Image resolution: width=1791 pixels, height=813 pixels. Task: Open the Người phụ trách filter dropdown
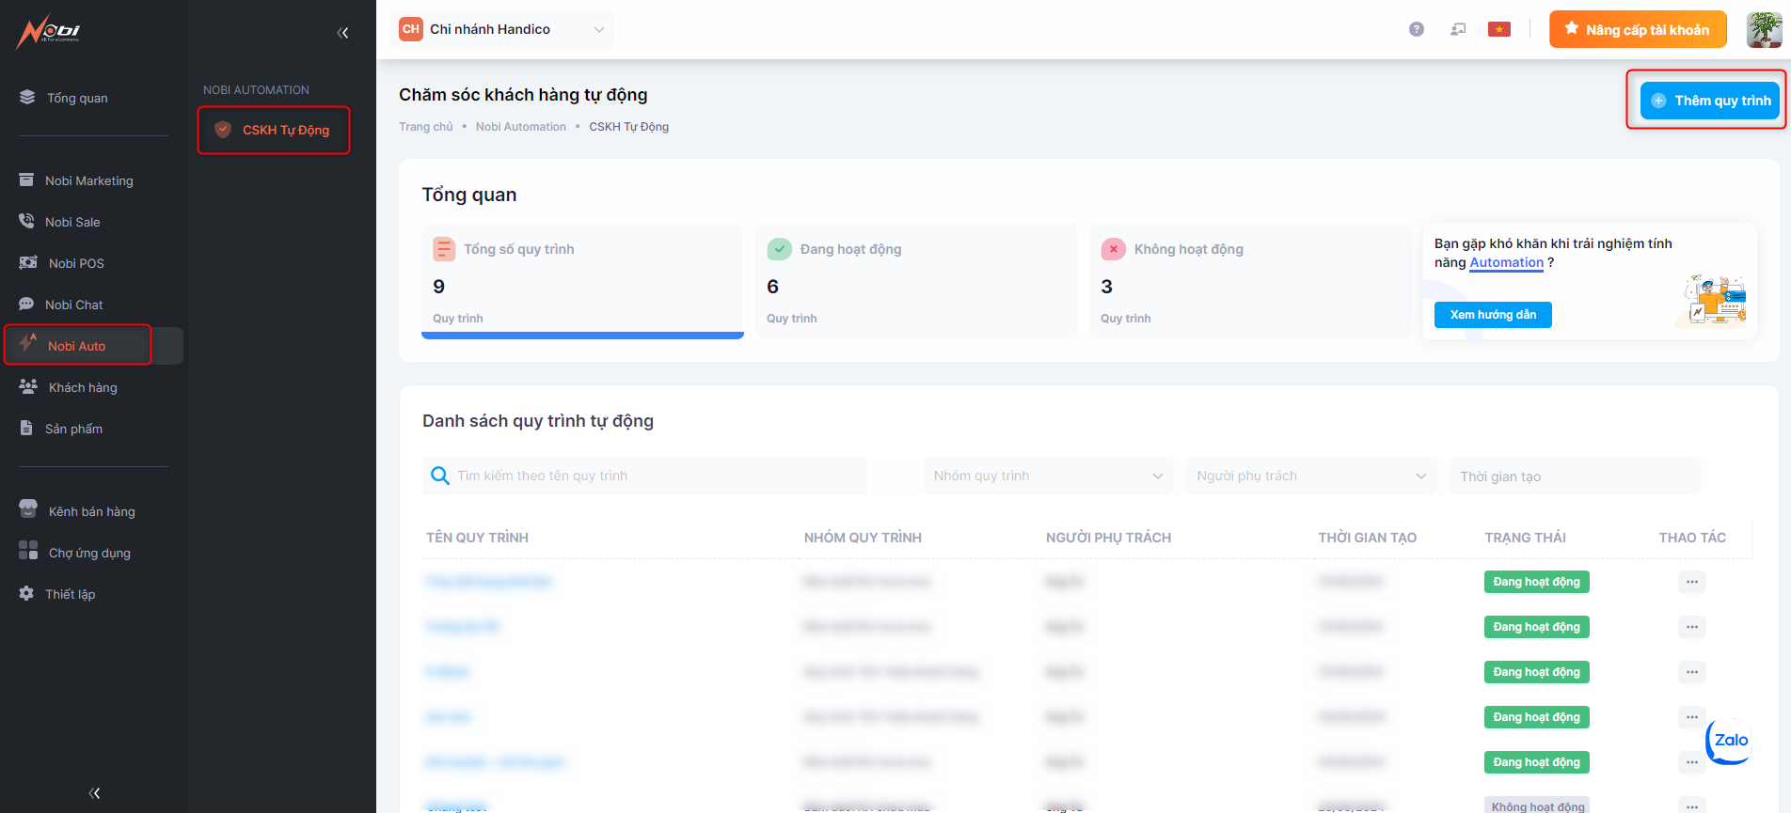1310,476
